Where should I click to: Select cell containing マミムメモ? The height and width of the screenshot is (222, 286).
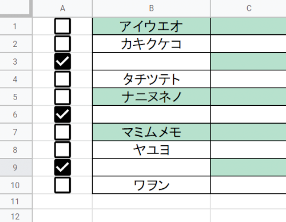point(152,132)
